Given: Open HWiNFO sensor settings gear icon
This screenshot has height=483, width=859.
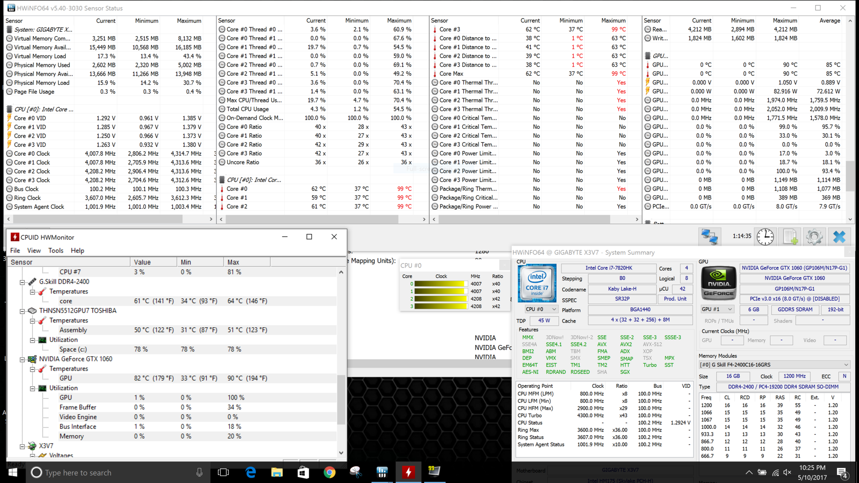Looking at the screenshot, I should pyautogui.click(x=814, y=237).
